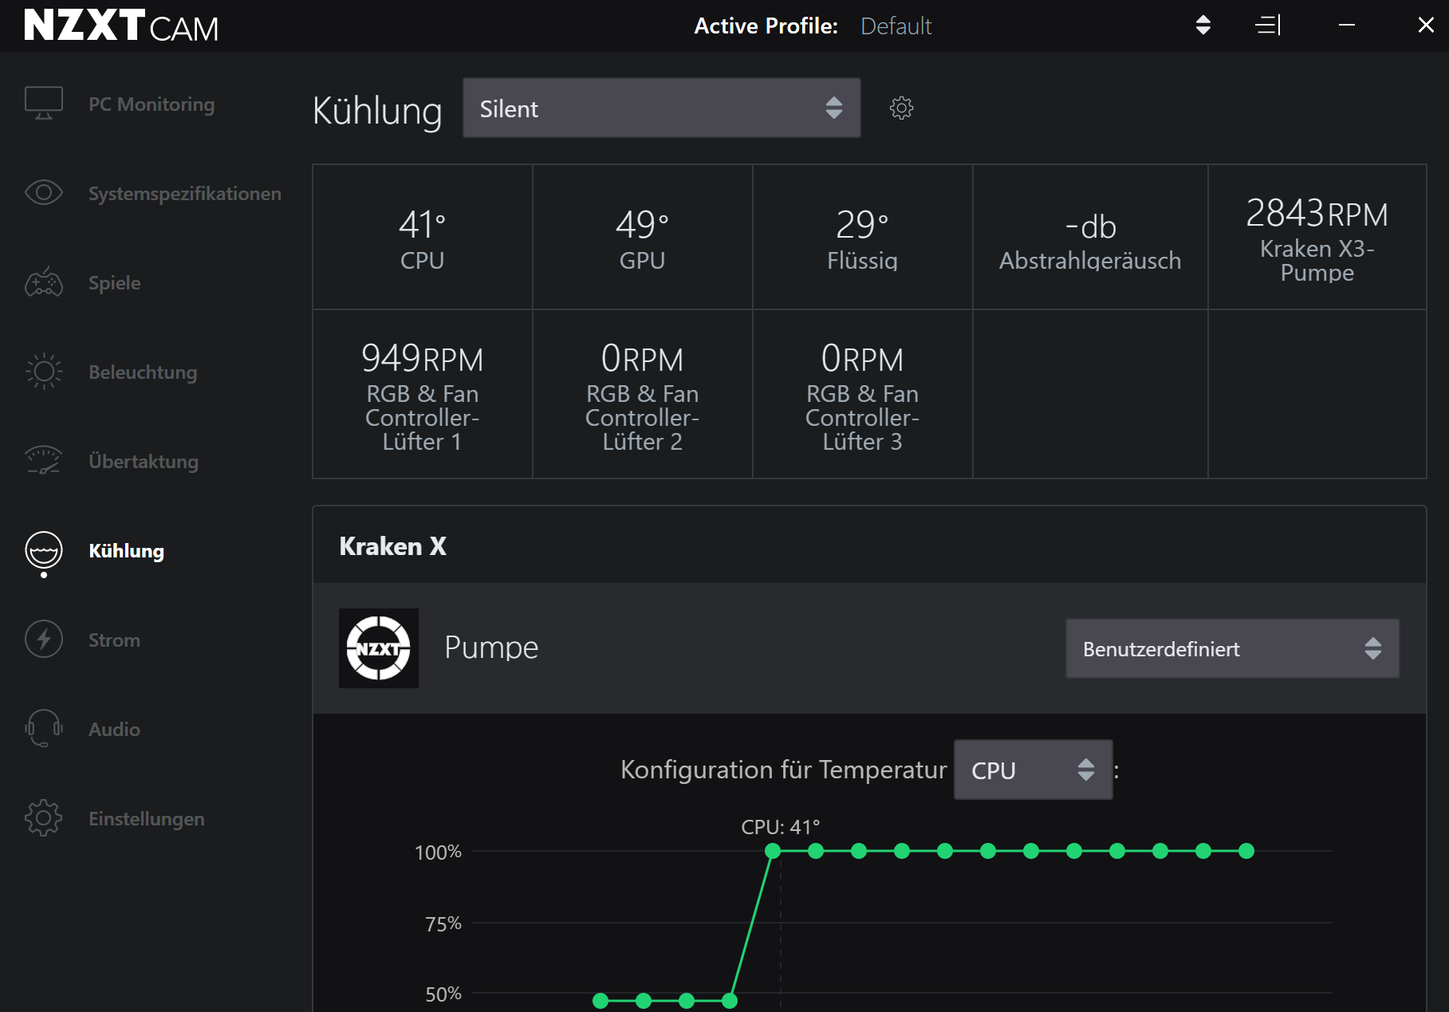Click the 949RPM Lüfter 1 tile
1449x1012 pixels.
tap(423, 394)
